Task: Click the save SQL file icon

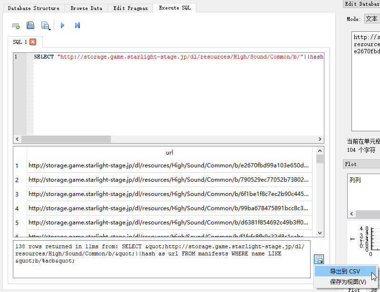Action: pyautogui.click(x=46, y=25)
